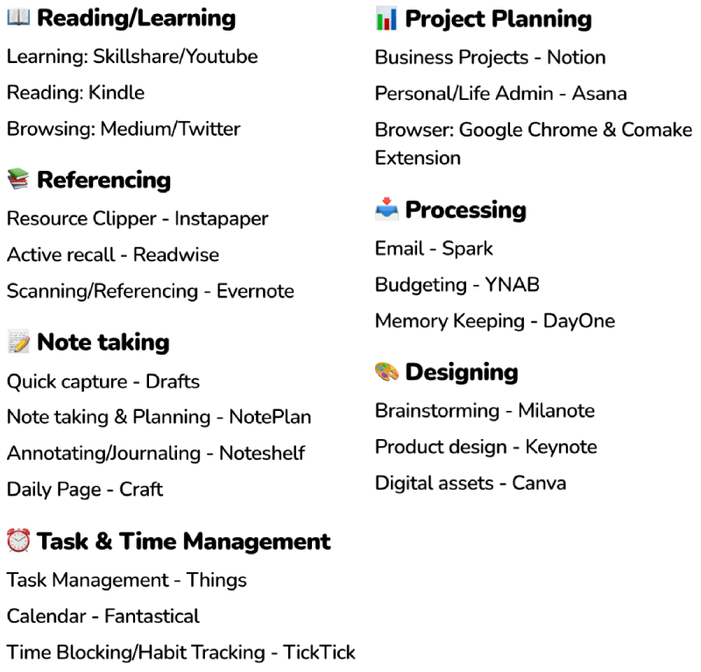This screenshot has width=701, height=672.
Task: Click the memo pencil emoji beside Note taking
Action: [18, 343]
